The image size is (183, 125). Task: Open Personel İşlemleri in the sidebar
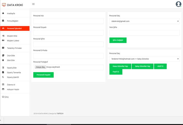(x=15, y=28)
